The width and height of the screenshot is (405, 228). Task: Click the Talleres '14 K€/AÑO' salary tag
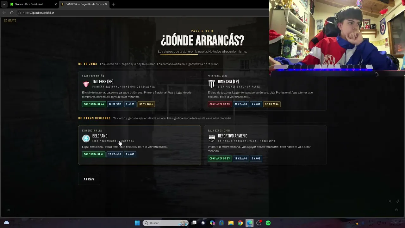coord(115,104)
